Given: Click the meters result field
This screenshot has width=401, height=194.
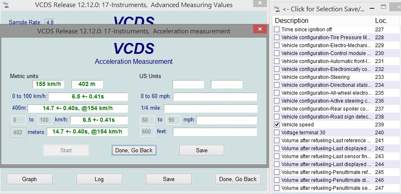Looking at the screenshot, I should (87, 132).
